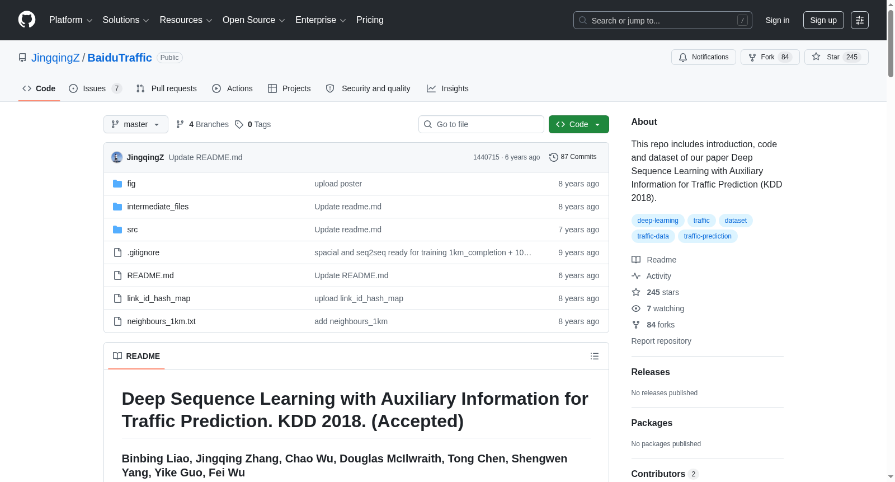Open the traffic-prediction topic tag
This screenshot has width=895, height=482.
pos(708,236)
